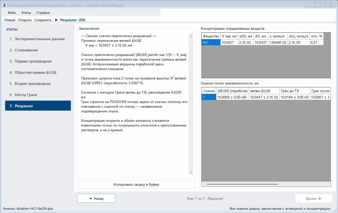The image size is (338, 213).
Task: Click Сохранить in the toolbar
Action: [43, 20]
